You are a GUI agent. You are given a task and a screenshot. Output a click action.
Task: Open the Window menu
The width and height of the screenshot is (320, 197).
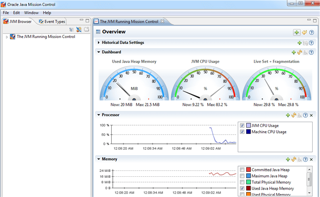click(31, 12)
